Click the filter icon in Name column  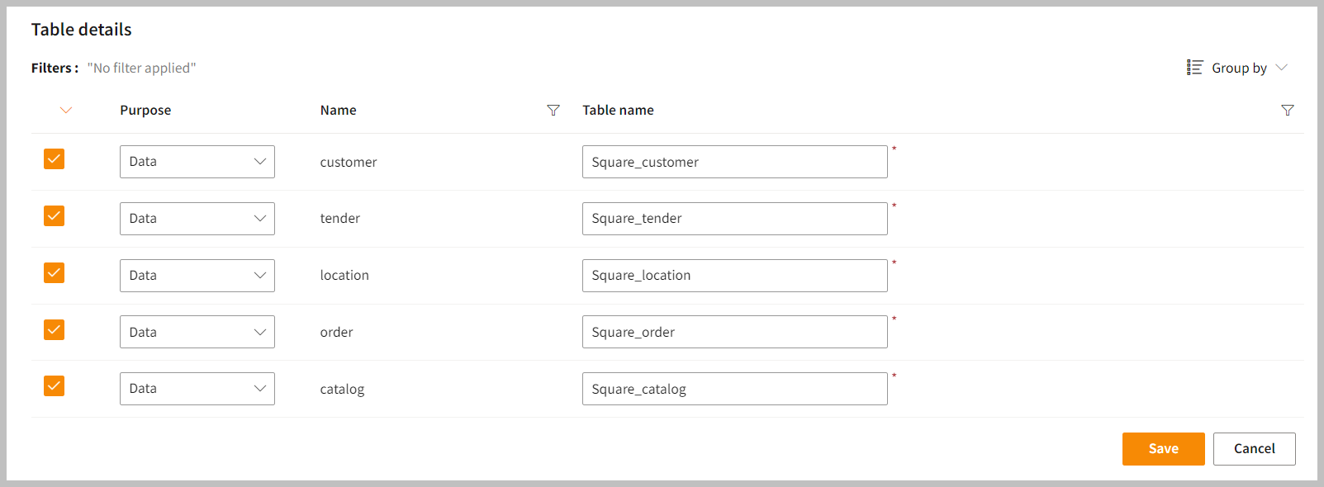553,111
